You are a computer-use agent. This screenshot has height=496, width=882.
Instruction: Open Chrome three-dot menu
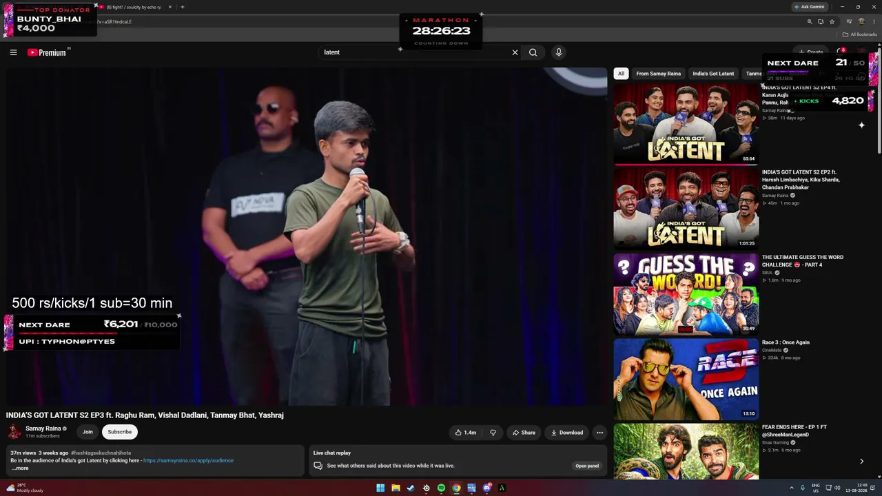[874, 21]
